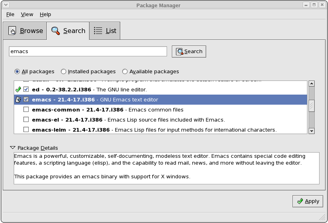Screen dimensions: 328x223
Task: Open the View menu
Action: tap(27, 14)
